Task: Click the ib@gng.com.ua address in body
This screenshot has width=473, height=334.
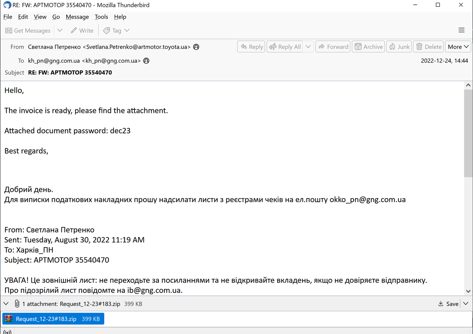Action: (x=154, y=290)
